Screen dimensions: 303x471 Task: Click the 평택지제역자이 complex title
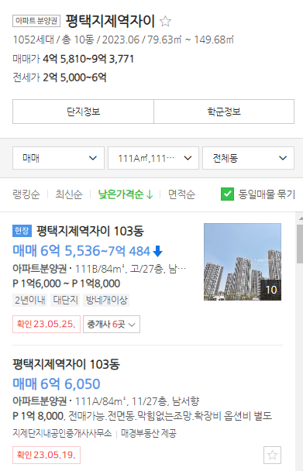pos(110,21)
